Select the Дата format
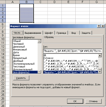This screenshot has width=106, height=107. [x=25, y=52]
